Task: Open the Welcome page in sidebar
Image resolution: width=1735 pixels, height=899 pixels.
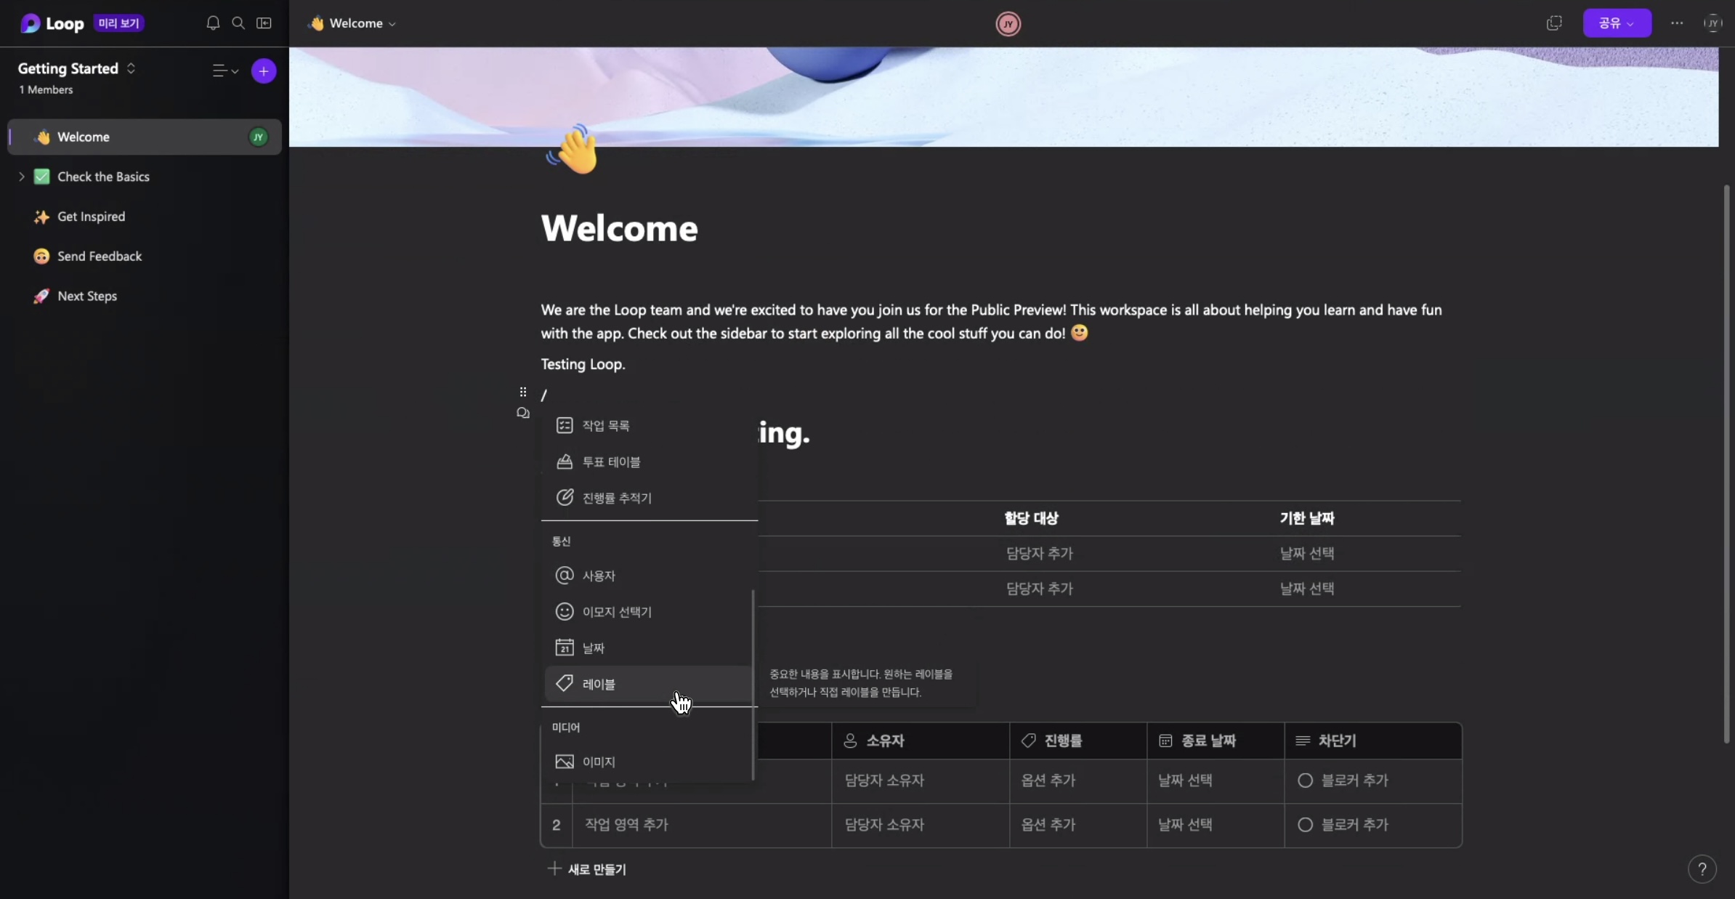Action: 145,137
